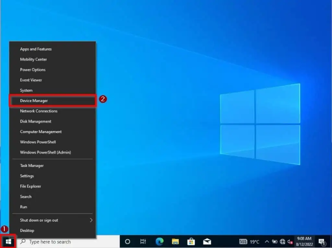Screen dimensions: 332x248
Task: Expand Shut down or sign out submenu
Action: (x=53, y=220)
